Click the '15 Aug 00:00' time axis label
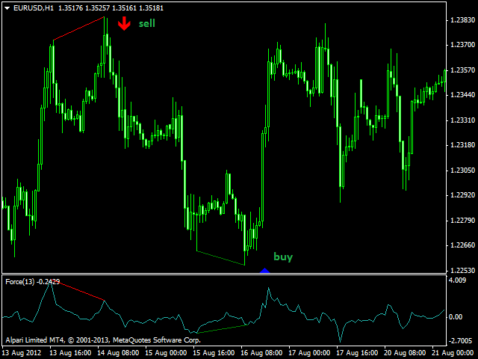Screen dimensions: 478x359 tap(166, 353)
